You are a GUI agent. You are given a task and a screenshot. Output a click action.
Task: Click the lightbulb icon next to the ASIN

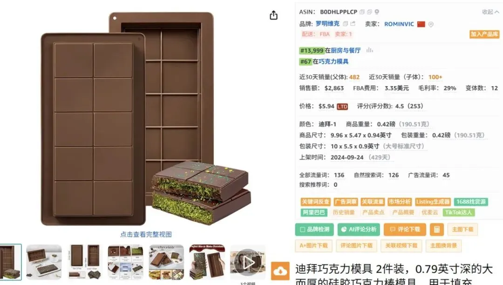[x=377, y=12]
